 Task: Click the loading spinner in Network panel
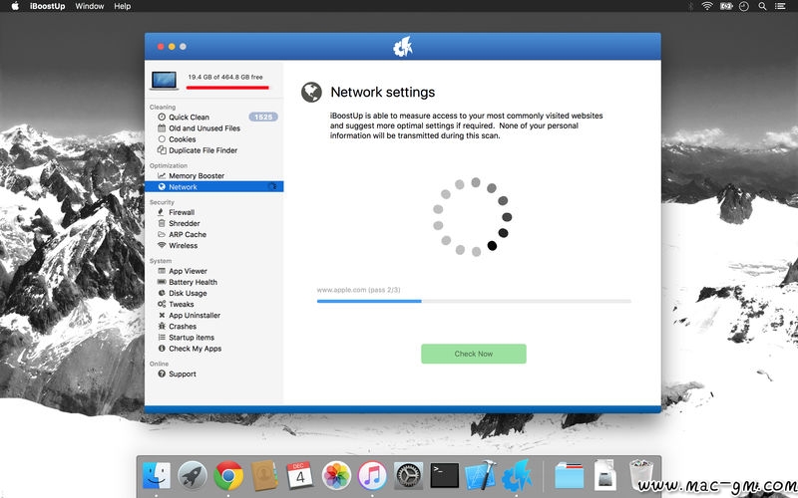pos(472,217)
